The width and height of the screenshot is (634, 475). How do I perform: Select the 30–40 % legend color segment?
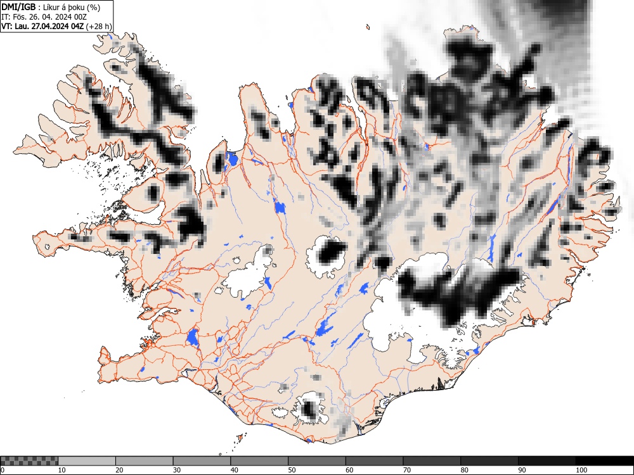(202, 461)
